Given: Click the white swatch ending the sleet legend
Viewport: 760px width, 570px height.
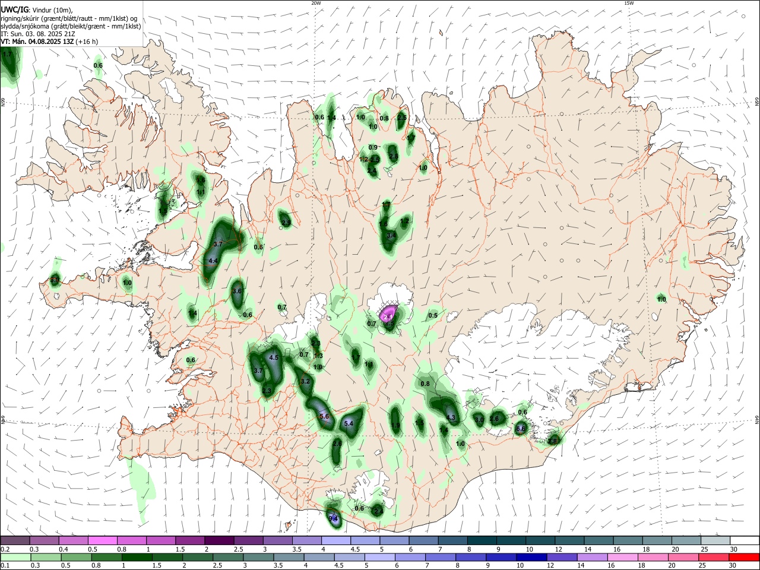Looking at the screenshot, I should tap(744, 540).
